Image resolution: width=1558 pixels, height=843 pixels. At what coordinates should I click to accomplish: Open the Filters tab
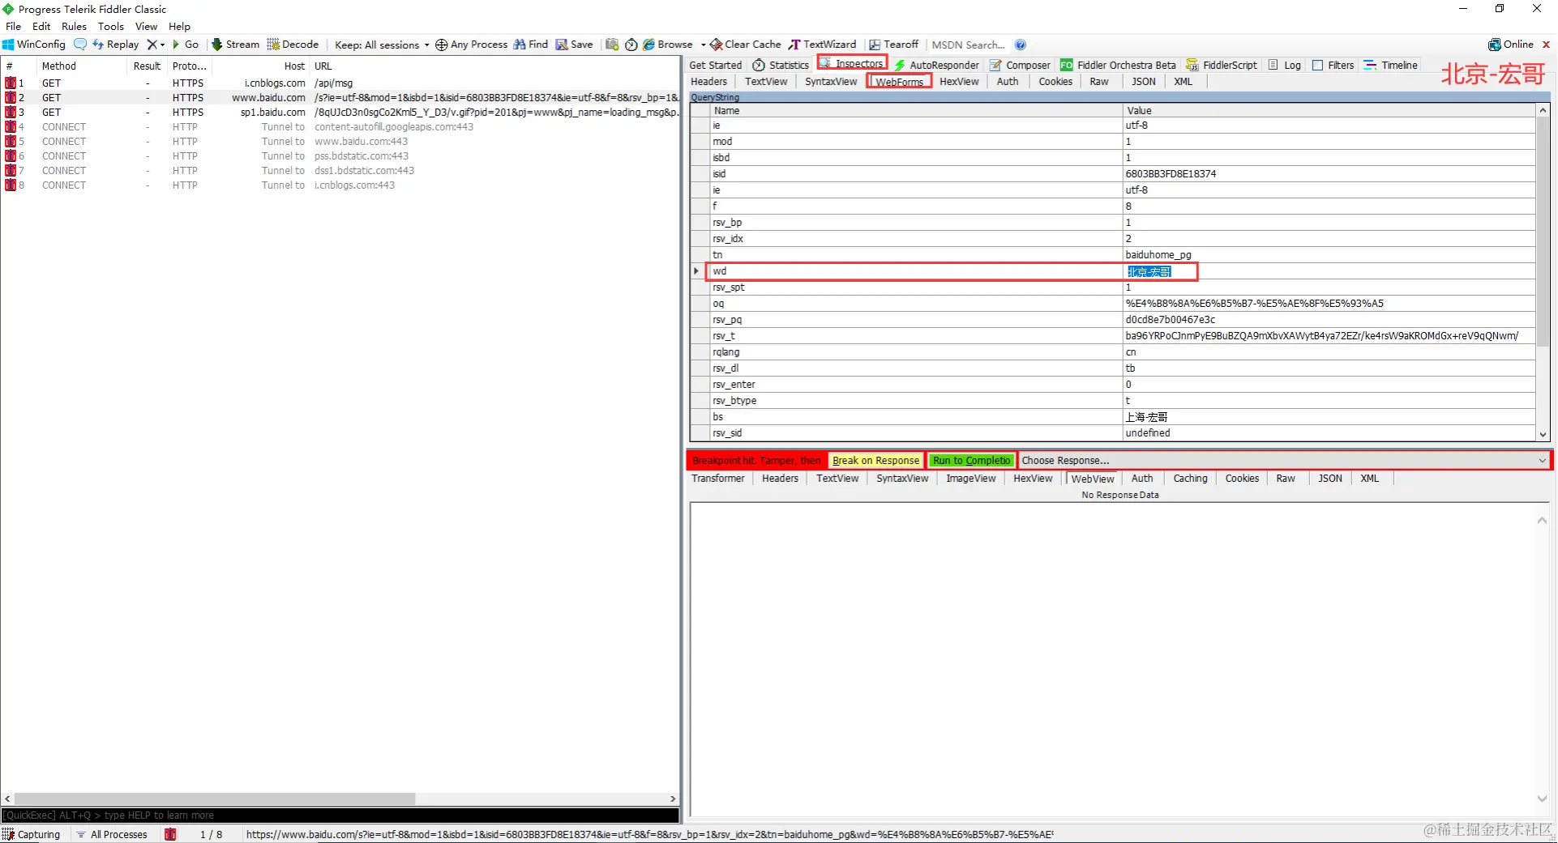point(1333,65)
